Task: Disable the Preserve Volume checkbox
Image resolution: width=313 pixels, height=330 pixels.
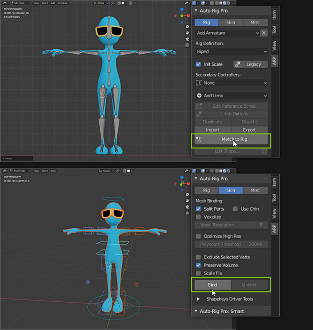Action: click(198, 265)
